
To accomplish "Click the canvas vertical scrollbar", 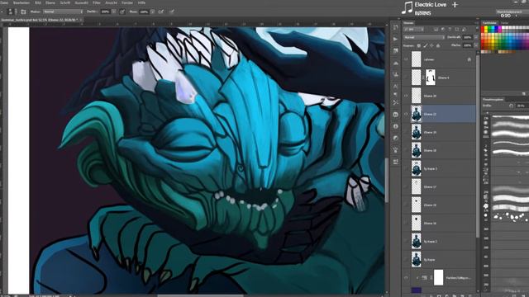I will 387,181.
